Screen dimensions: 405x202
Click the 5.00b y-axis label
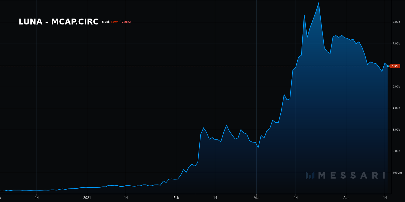396,87
